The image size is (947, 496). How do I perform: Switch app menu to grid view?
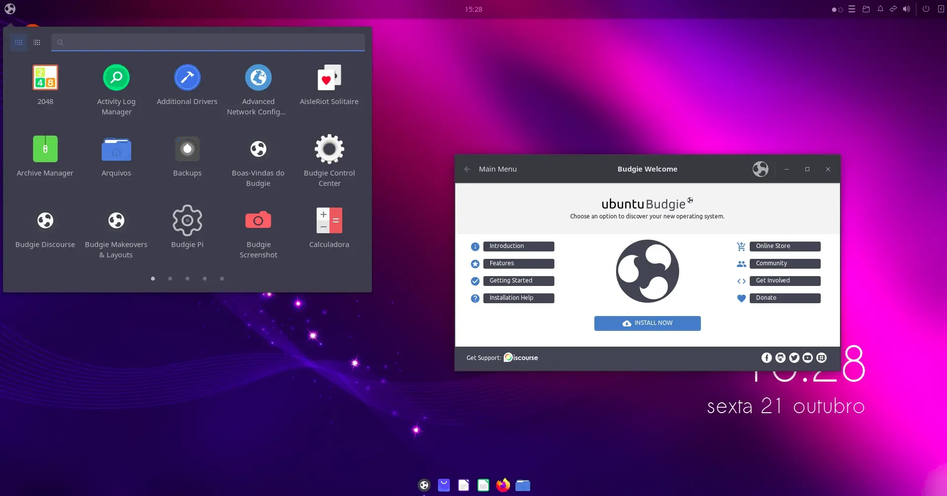19,42
